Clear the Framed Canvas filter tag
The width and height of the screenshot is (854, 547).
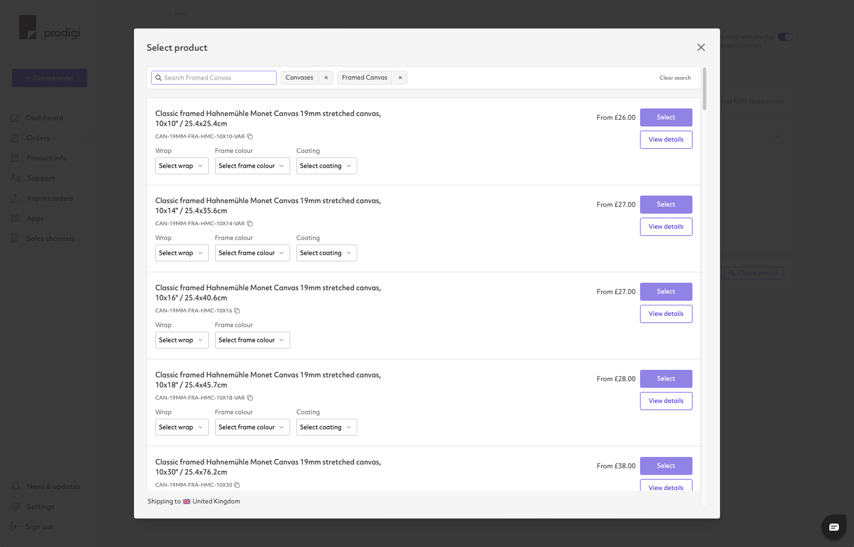point(401,77)
